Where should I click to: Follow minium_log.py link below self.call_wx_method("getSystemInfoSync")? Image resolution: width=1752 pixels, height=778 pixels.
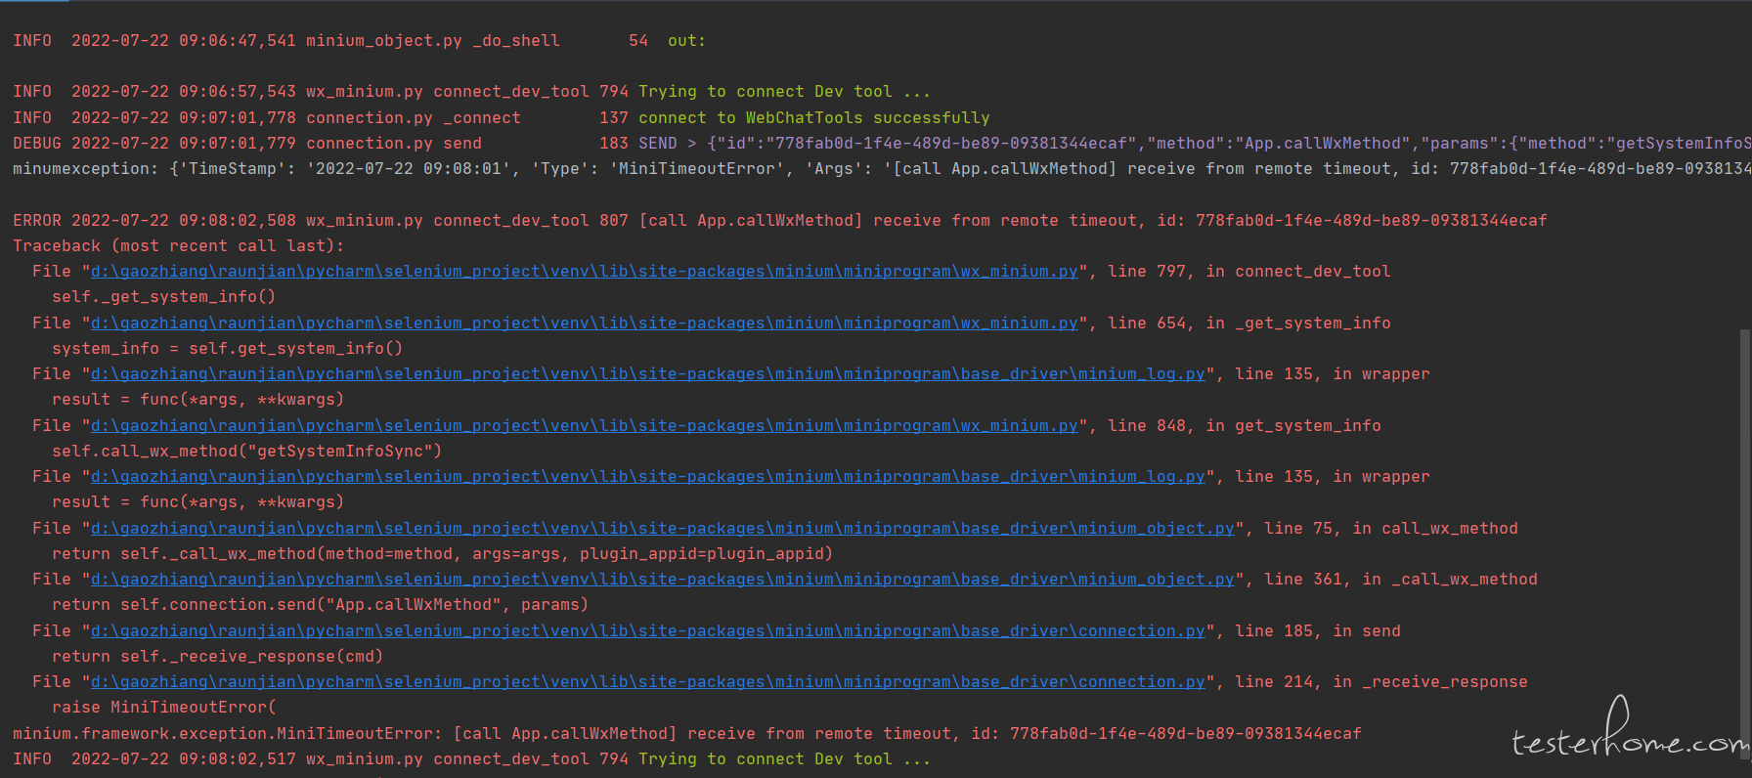pyautogui.click(x=648, y=477)
